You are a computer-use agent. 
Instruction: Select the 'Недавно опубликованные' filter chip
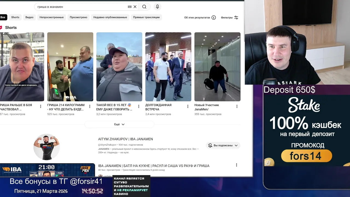tap(110, 17)
